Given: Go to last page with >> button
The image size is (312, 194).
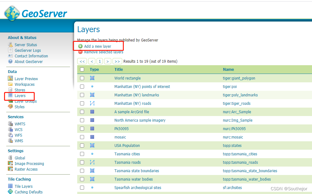Looking at the screenshot, I should point(117,61).
